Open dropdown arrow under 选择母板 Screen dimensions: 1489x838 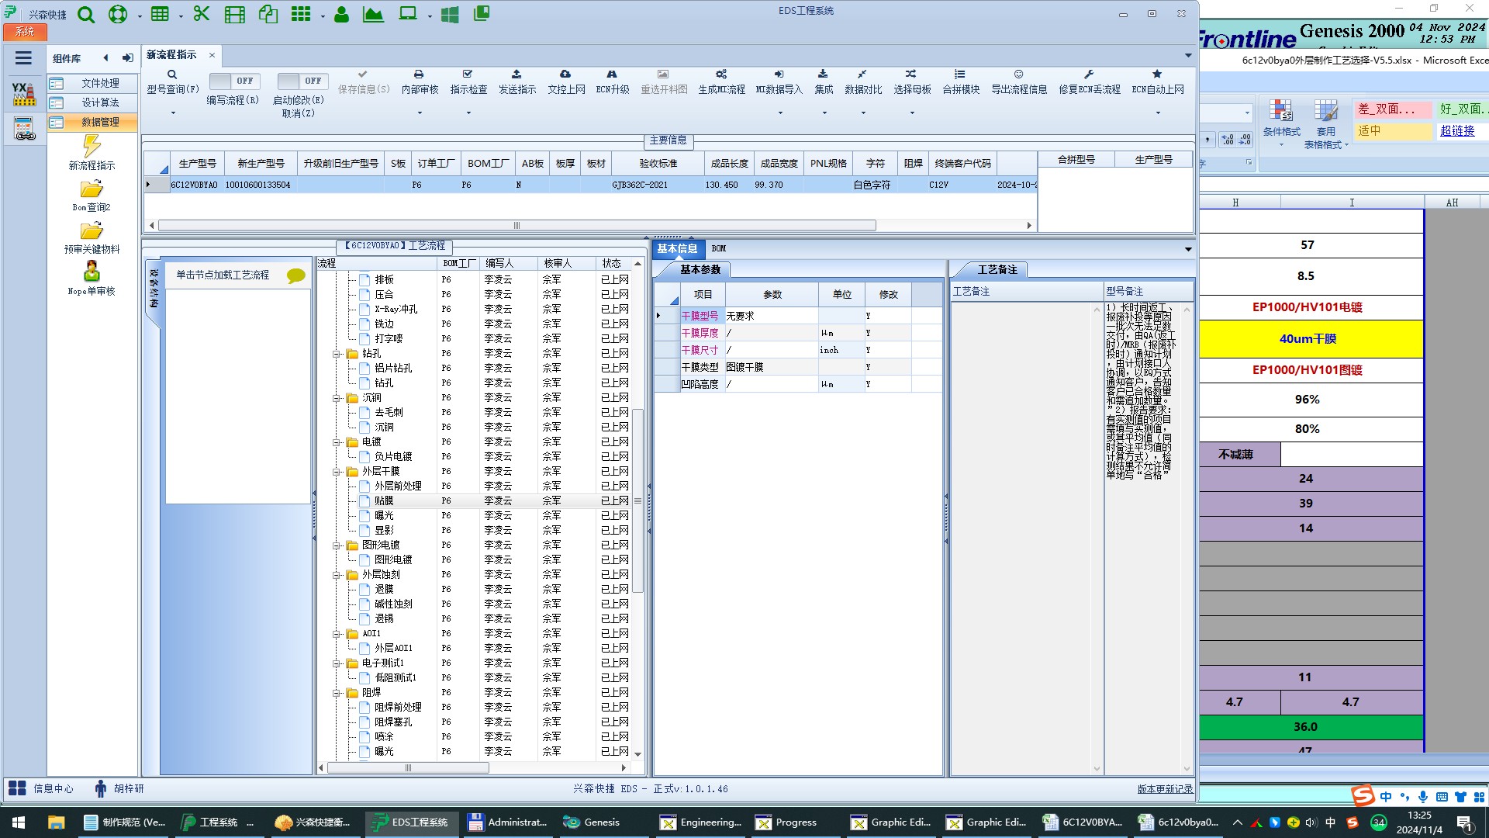[912, 113]
